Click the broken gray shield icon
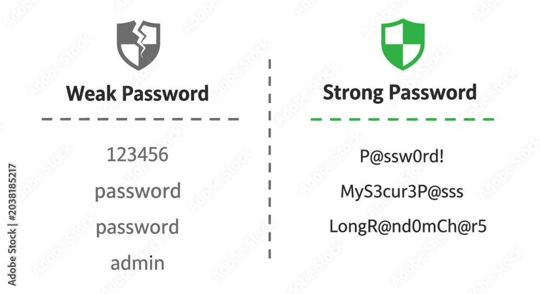This screenshot has height=294, width=540. (138, 45)
